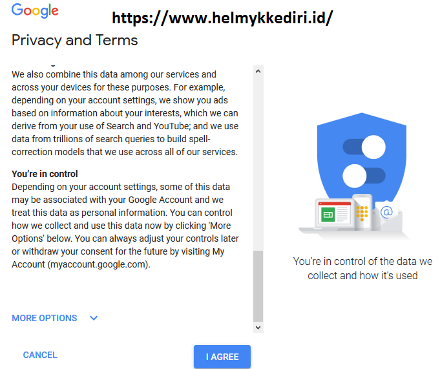Click the gray scrollbar thumb
The image size is (440, 369).
coord(258,286)
